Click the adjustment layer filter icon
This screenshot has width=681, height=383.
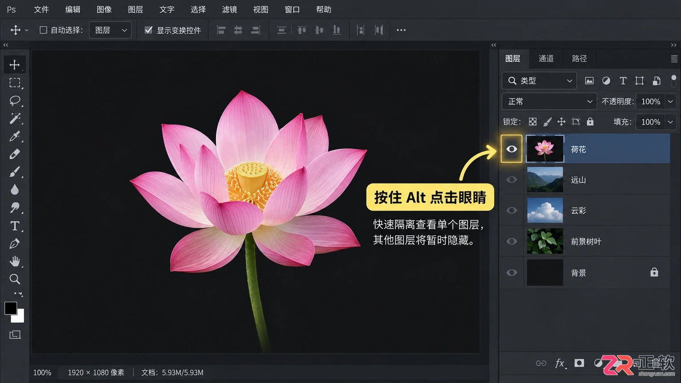tap(606, 81)
